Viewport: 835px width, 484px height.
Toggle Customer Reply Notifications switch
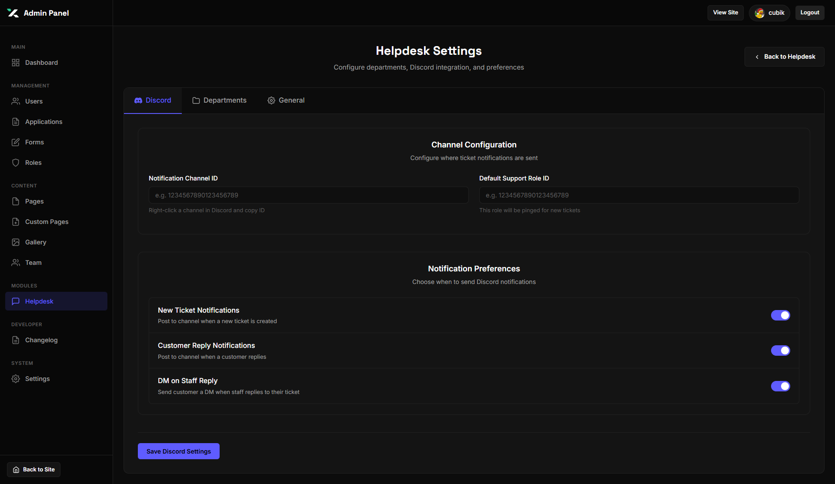[x=781, y=350]
